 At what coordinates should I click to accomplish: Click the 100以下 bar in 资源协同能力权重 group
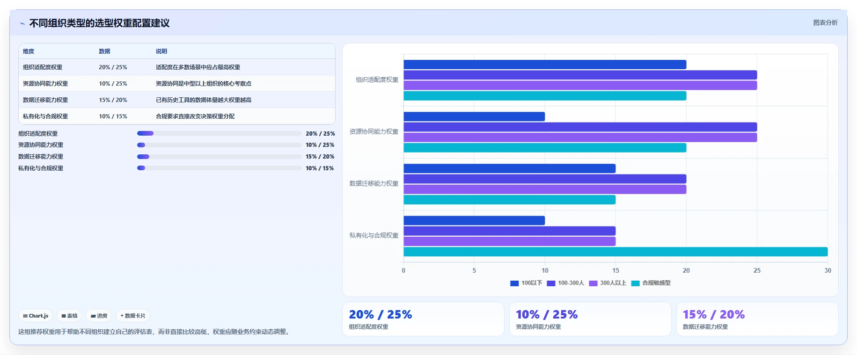(474, 116)
